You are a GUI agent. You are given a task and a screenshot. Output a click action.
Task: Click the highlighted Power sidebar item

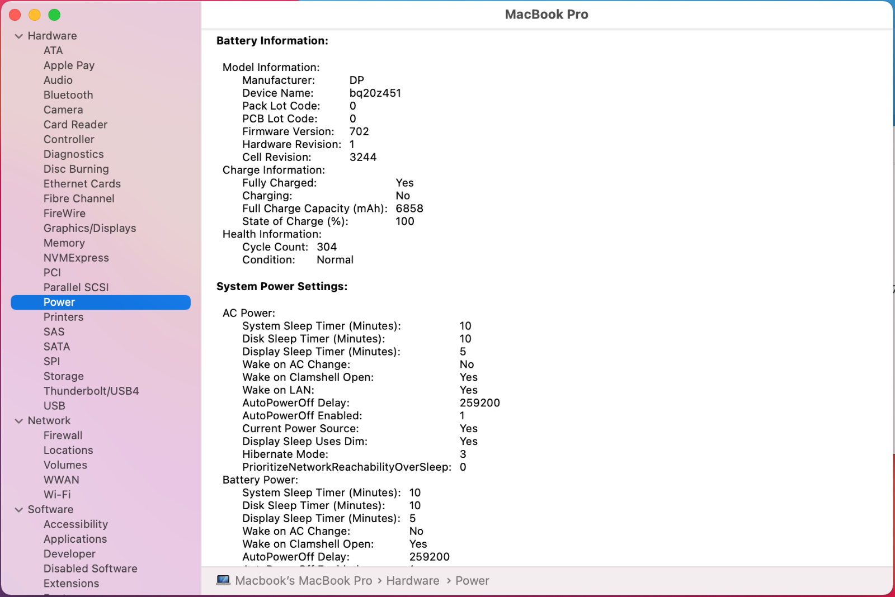(59, 302)
